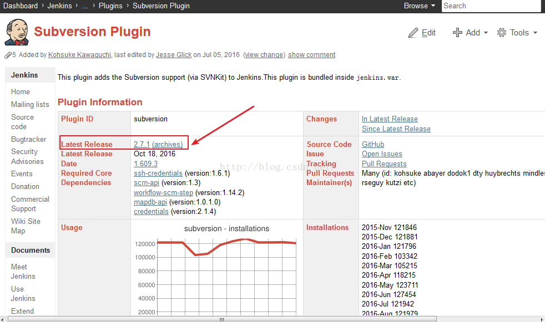Open the Subversion Plugin title link
This screenshot has height=322, width=545.
tap(93, 32)
